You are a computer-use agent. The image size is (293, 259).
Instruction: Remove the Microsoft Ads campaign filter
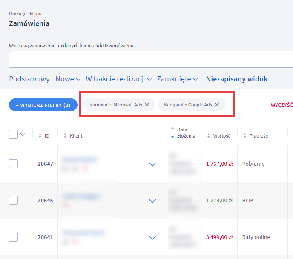[x=147, y=105]
